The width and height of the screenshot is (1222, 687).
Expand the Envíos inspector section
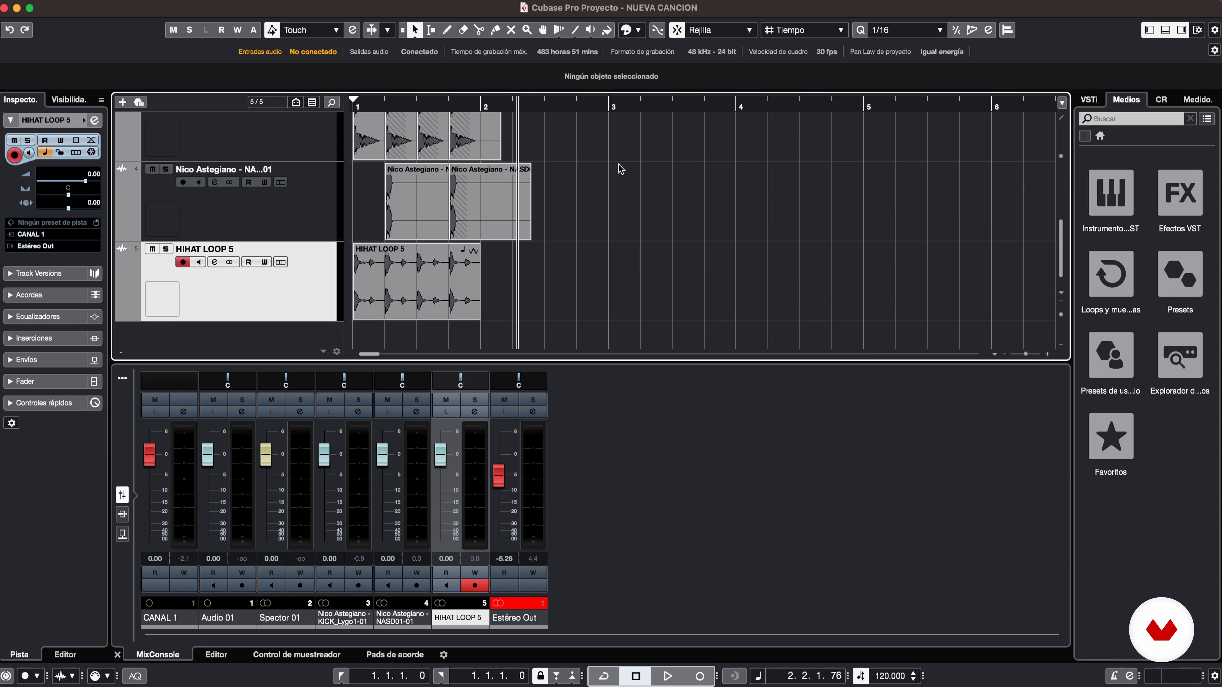click(45, 360)
